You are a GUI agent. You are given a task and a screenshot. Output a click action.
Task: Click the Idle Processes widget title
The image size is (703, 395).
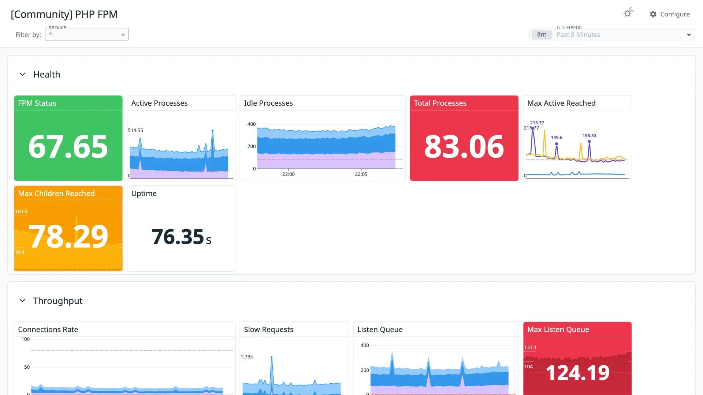pyautogui.click(x=268, y=103)
